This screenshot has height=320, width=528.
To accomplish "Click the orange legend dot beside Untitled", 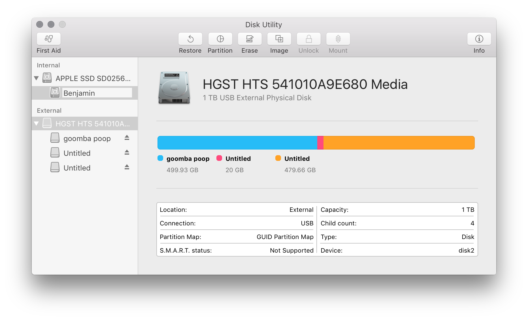I will pos(278,158).
